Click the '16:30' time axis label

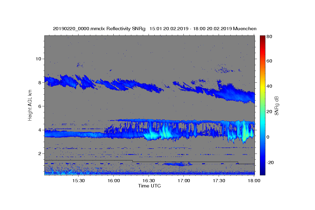[149, 181]
